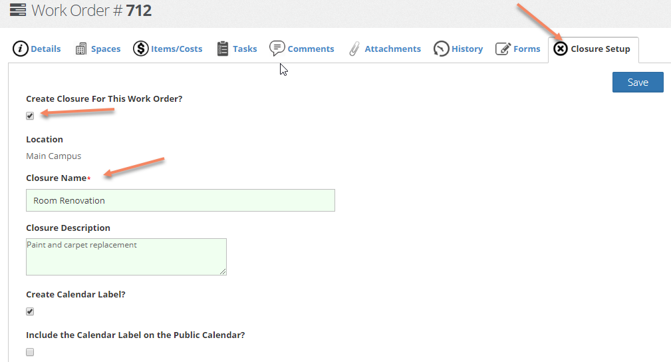
Task: Click the Tasks clipboard icon
Action: click(x=223, y=49)
